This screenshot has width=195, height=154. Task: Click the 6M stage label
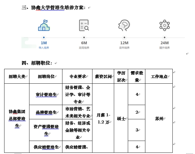click(x=84, y=43)
